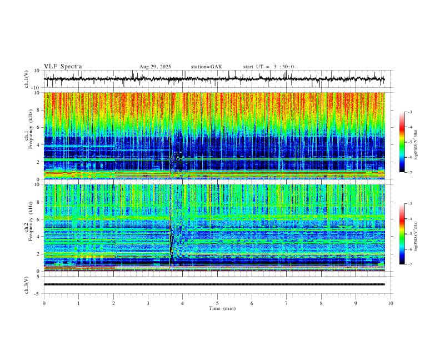Click the ch.1 color scale bar
Image resolution: width=440 pixels, height=340 pixels.
click(402, 142)
